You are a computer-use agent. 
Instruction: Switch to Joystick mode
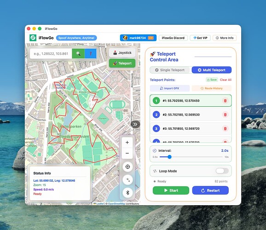(x=122, y=52)
